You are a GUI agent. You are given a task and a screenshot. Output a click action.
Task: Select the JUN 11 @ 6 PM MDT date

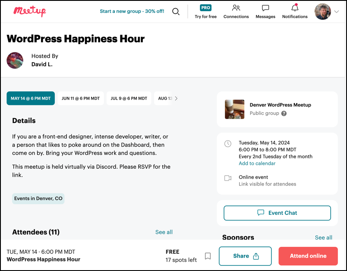[81, 98]
